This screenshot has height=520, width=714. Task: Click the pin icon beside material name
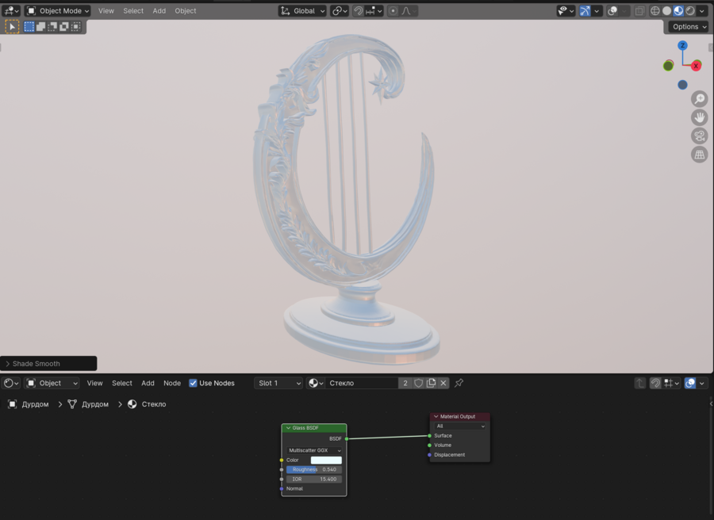pos(459,383)
